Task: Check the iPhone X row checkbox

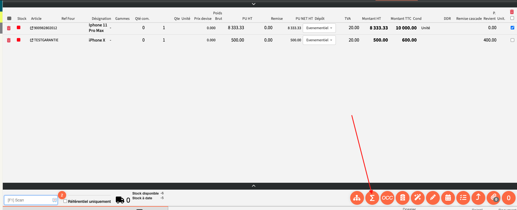Action: tap(512, 40)
